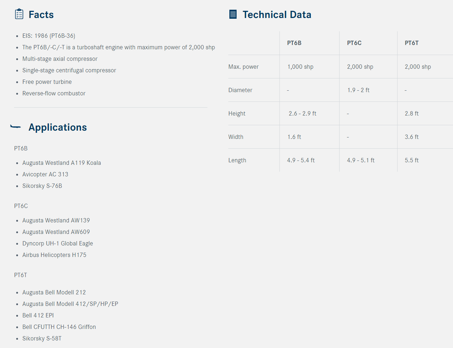Click the PT6B applications subheading
This screenshot has height=348, width=453.
(x=21, y=148)
